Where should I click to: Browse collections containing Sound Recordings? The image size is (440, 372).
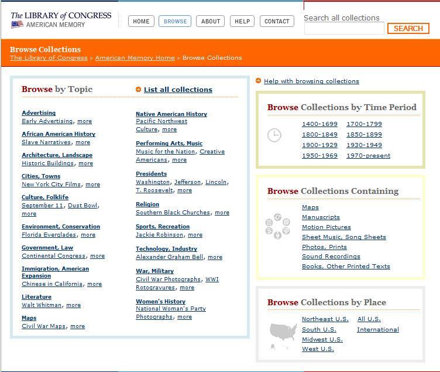[331, 256]
